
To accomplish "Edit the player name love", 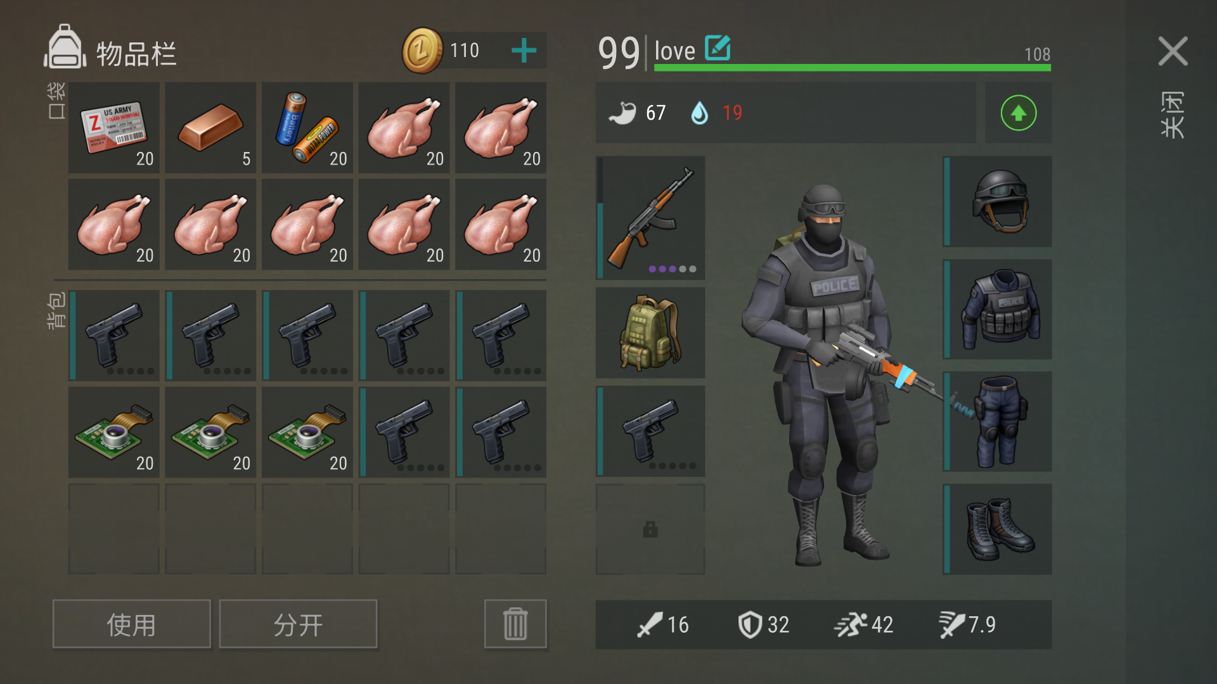I will coord(718,48).
